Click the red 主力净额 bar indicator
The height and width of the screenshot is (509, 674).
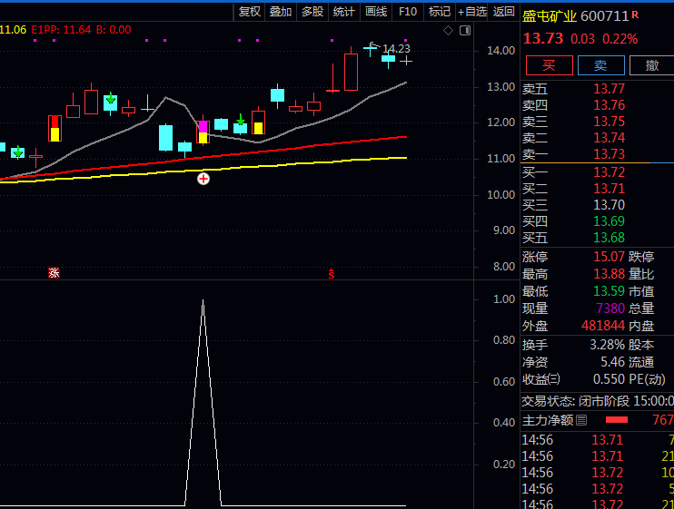(617, 420)
